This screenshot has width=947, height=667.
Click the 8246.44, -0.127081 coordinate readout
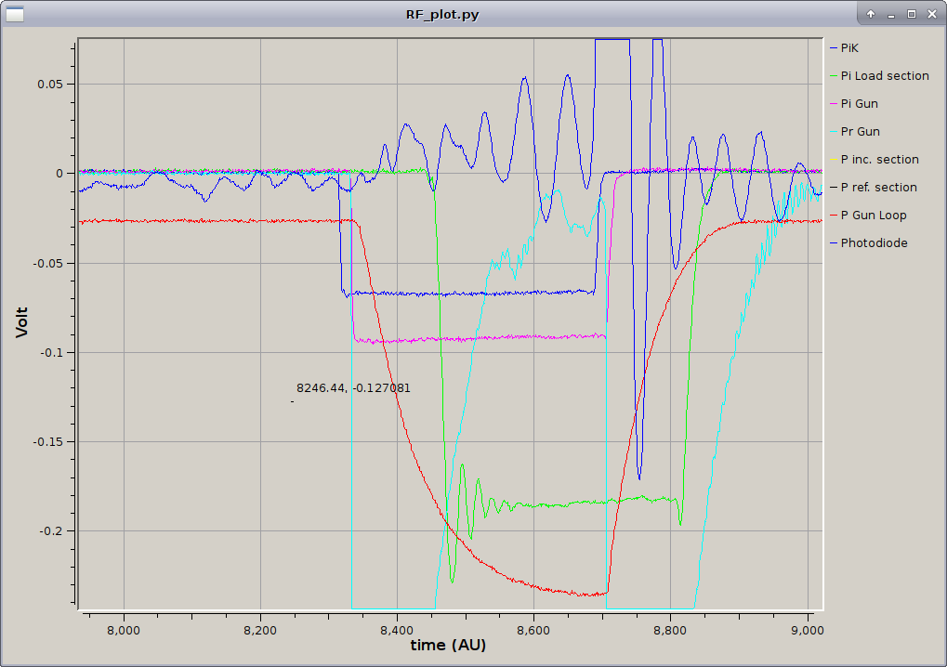point(353,388)
